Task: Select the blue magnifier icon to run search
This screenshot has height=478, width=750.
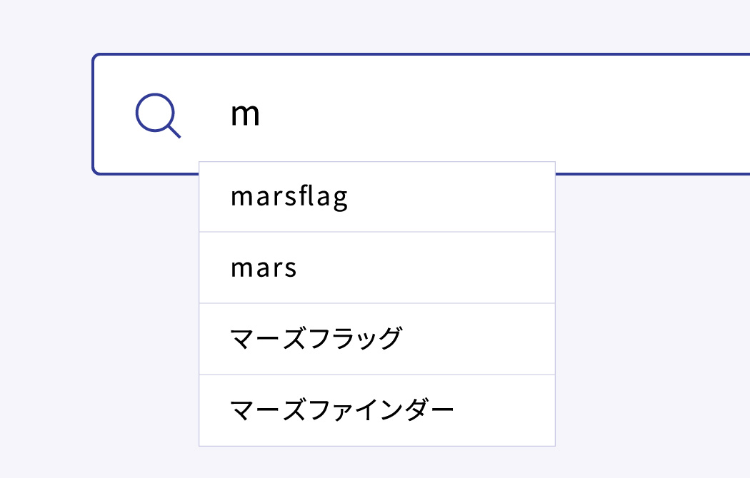Action: tap(157, 113)
